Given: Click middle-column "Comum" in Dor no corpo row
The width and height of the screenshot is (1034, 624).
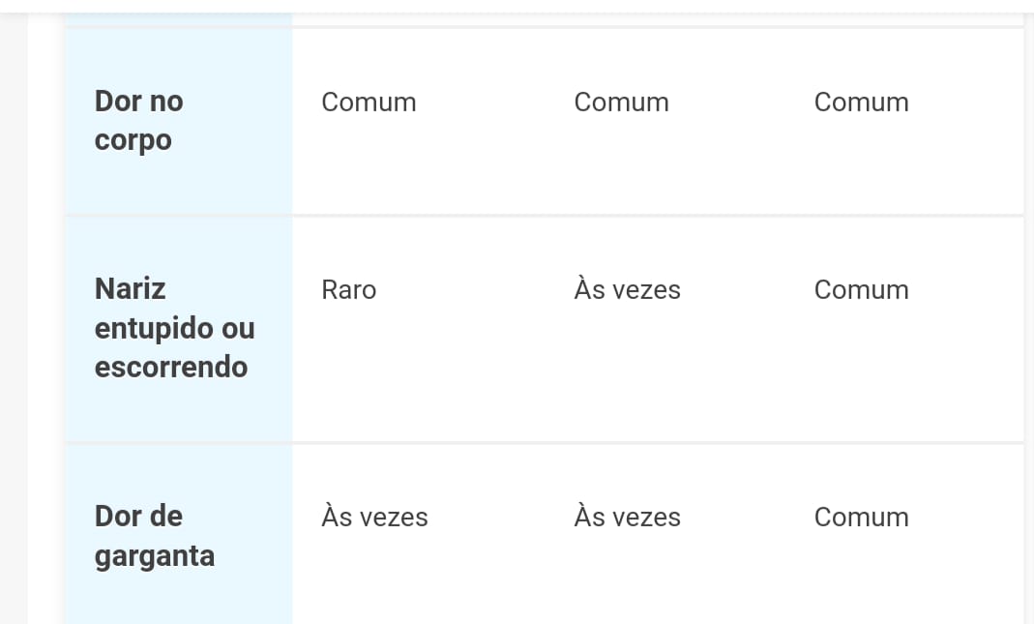Looking at the screenshot, I should click(x=621, y=103).
